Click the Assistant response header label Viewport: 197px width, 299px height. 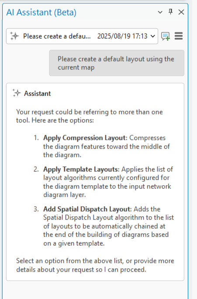click(x=38, y=93)
